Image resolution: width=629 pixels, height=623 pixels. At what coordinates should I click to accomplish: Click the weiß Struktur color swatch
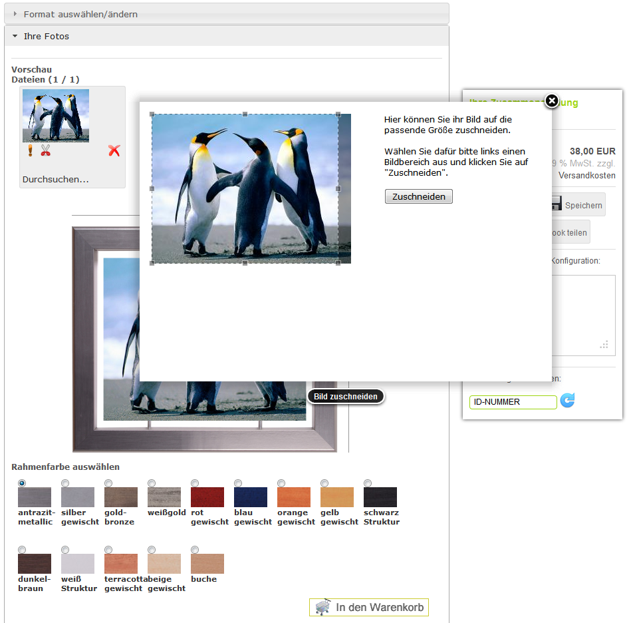(78, 564)
